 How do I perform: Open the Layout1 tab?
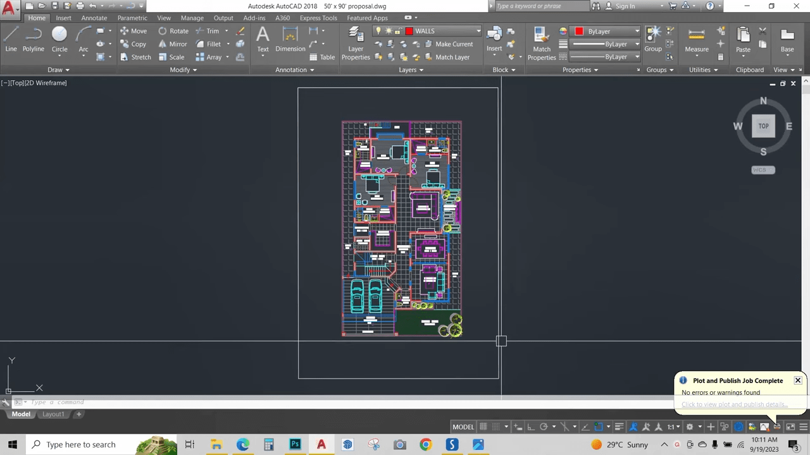[x=53, y=414]
